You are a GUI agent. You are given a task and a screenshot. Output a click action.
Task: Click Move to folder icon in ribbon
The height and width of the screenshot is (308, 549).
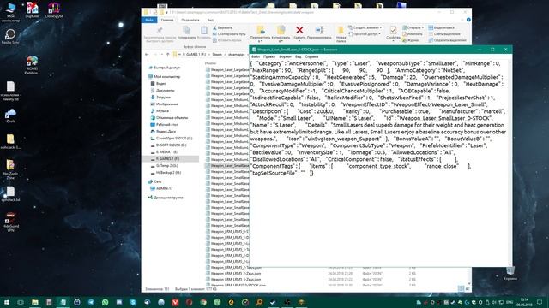click(x=261, y=30)
